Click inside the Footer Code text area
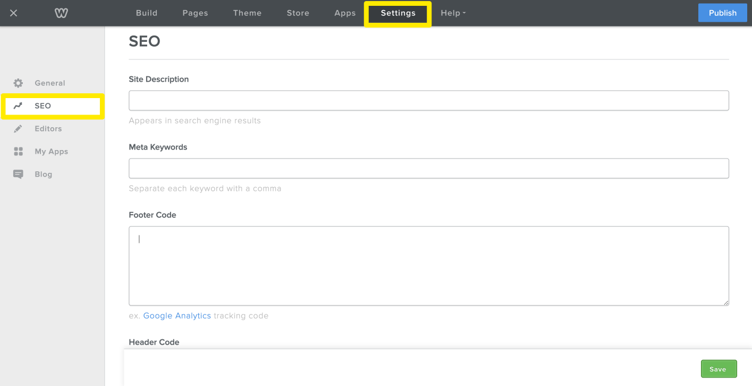This screenshot has height=386, width=752. coord(428,266)
